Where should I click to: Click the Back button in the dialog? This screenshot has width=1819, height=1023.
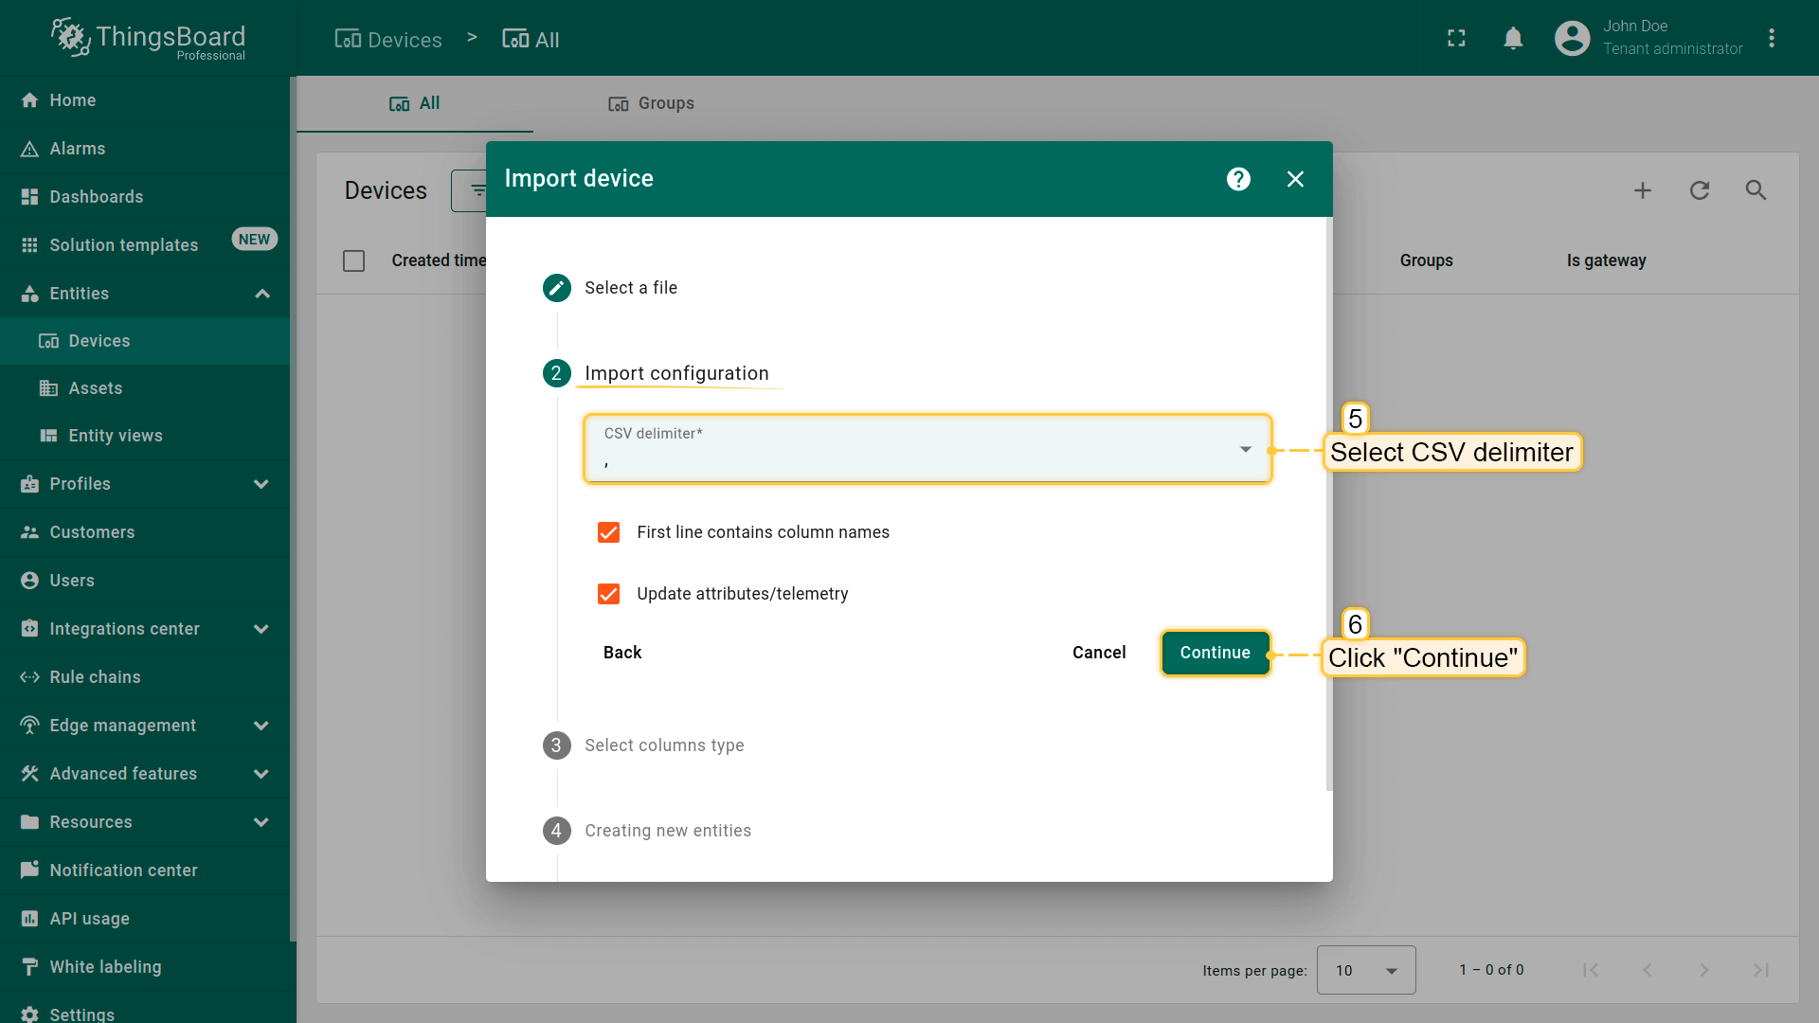coord(622,653)
